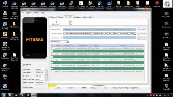173x97 pixels.
Task: Open the Options menu
Action: [29, 13]
